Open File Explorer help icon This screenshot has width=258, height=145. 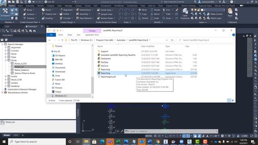pyautogui.click(x=233, y=35)
